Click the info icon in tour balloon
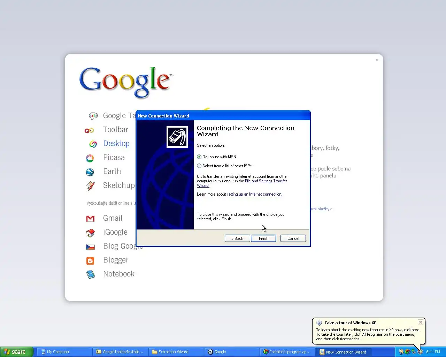 319,323
